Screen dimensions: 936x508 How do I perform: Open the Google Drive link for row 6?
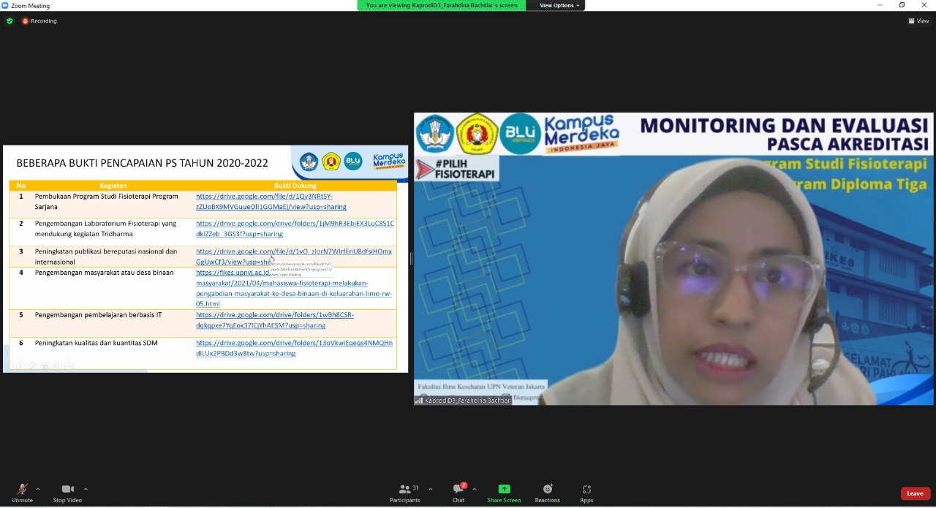point(294,348)
